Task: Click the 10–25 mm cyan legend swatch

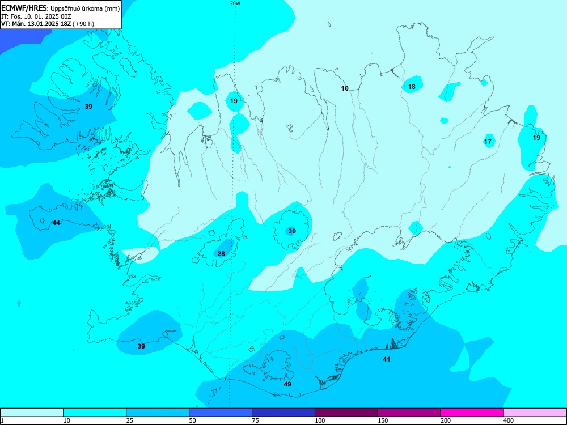Action: (x=95, y=413)
